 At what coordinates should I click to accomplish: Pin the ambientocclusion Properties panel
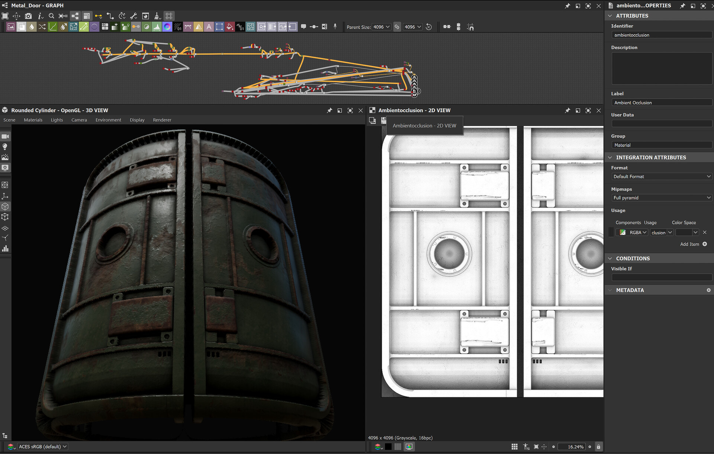(683, 6)
